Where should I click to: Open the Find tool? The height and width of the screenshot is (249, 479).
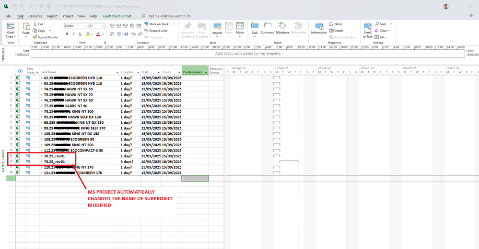pos(381,24)
